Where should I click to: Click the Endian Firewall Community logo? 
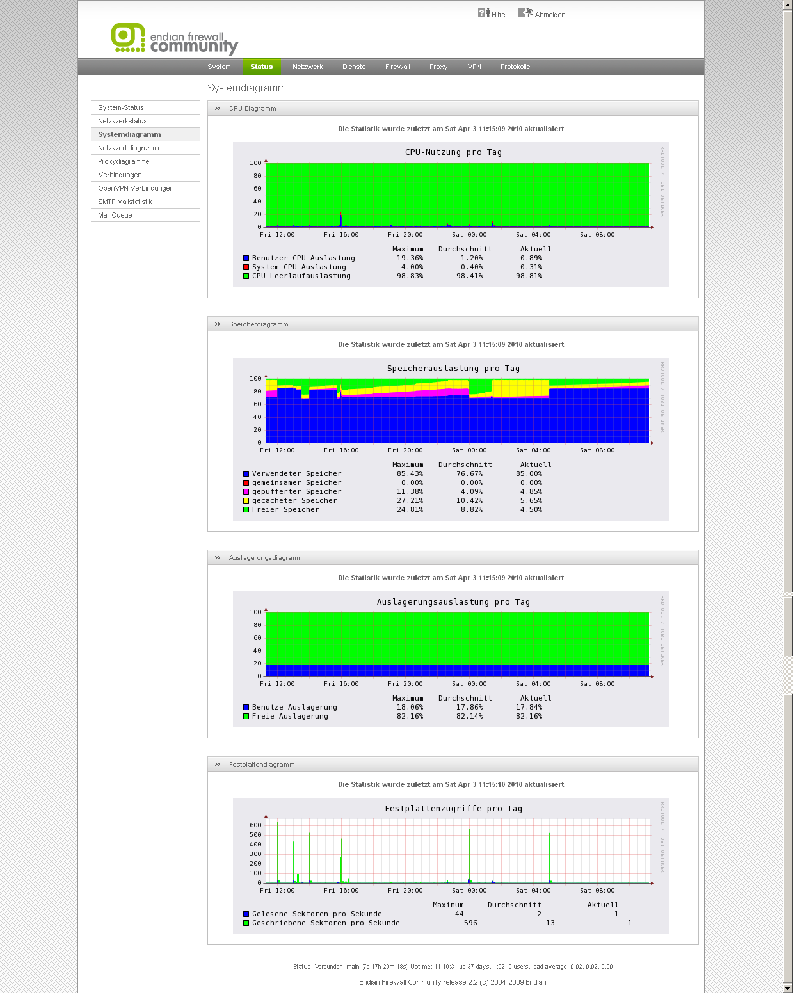(x=174, y=39)
